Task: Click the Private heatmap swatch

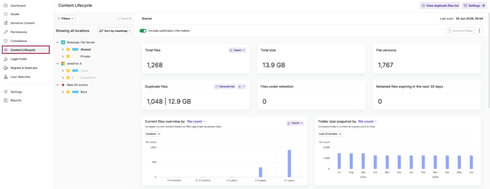Action: pos(76,56)
